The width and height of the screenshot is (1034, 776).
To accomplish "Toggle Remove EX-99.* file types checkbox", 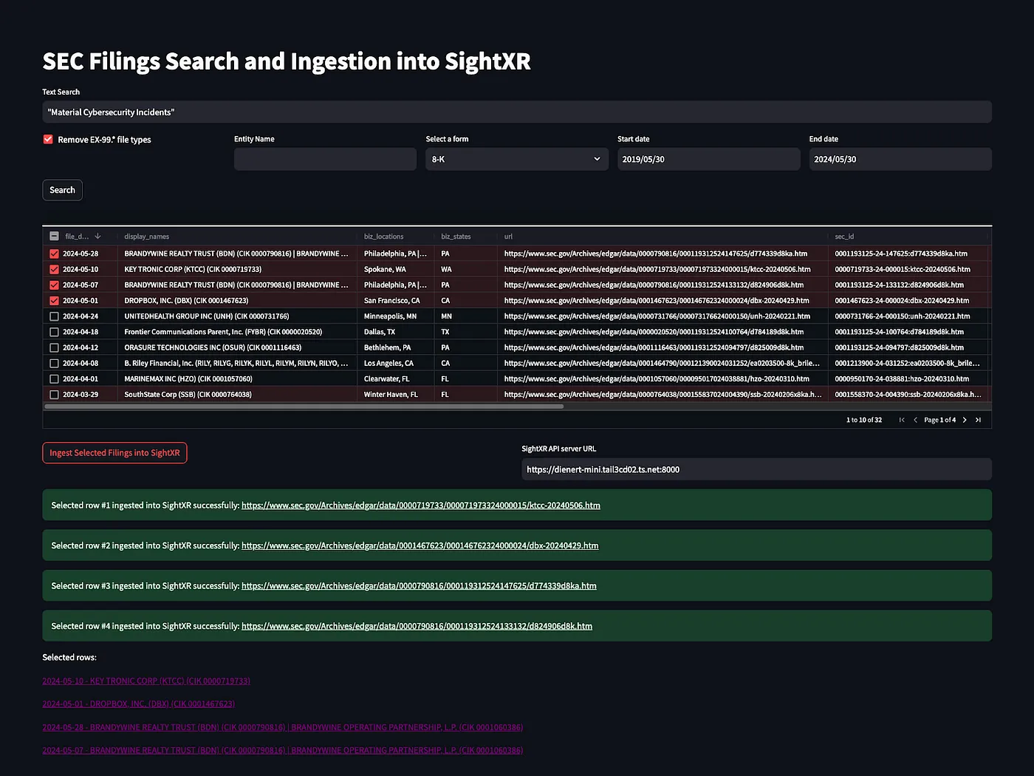I will pyautogui.click(x=48, y=139).
